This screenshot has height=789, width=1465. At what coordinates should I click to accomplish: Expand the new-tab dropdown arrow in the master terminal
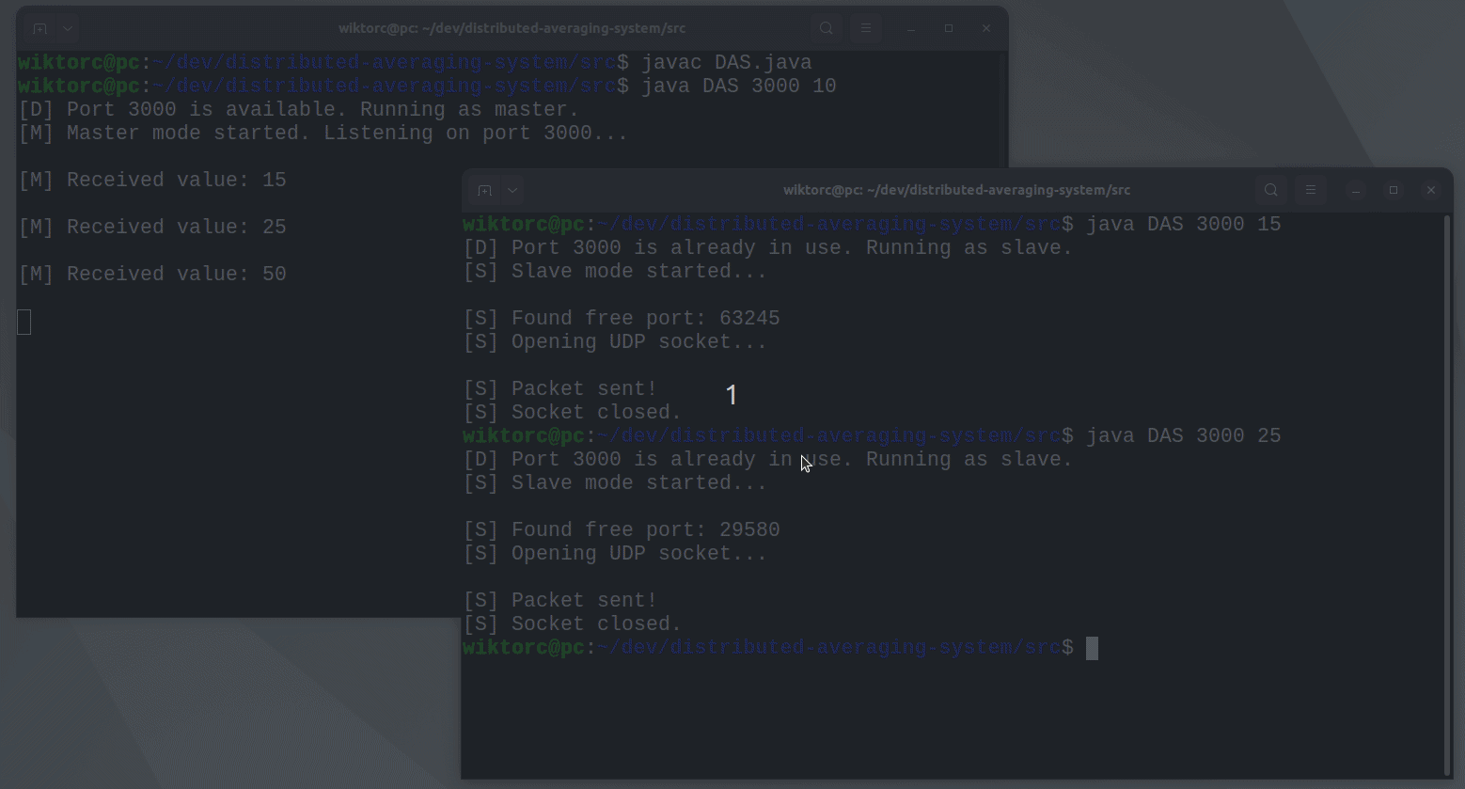[68, 28]
